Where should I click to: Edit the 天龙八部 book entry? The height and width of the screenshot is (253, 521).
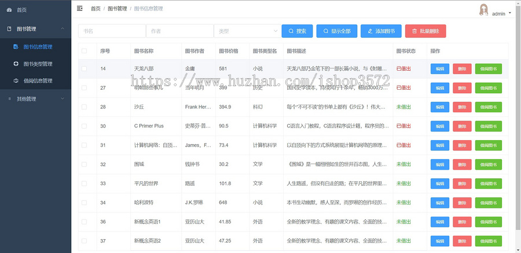[x=439, y=69]
